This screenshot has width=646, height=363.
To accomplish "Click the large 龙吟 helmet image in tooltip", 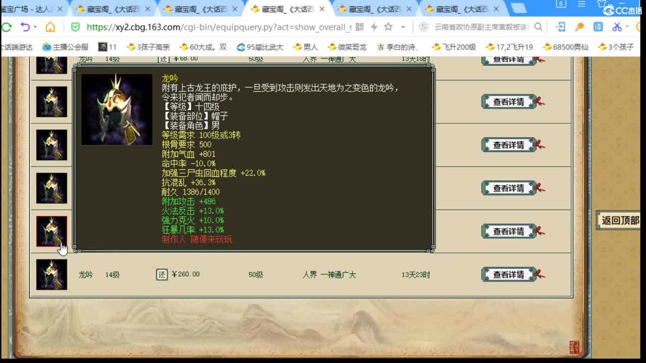I will tap(117, 109).
